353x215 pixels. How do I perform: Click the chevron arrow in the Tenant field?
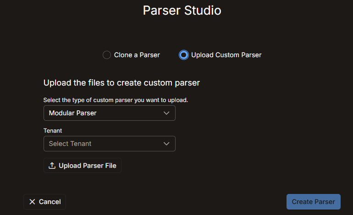coord(166,144)
